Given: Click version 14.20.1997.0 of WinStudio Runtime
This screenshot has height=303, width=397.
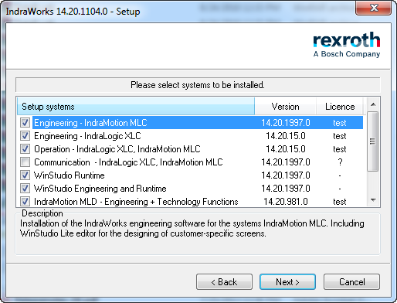Looking at the screenshot, I should [x=286, y=175].
